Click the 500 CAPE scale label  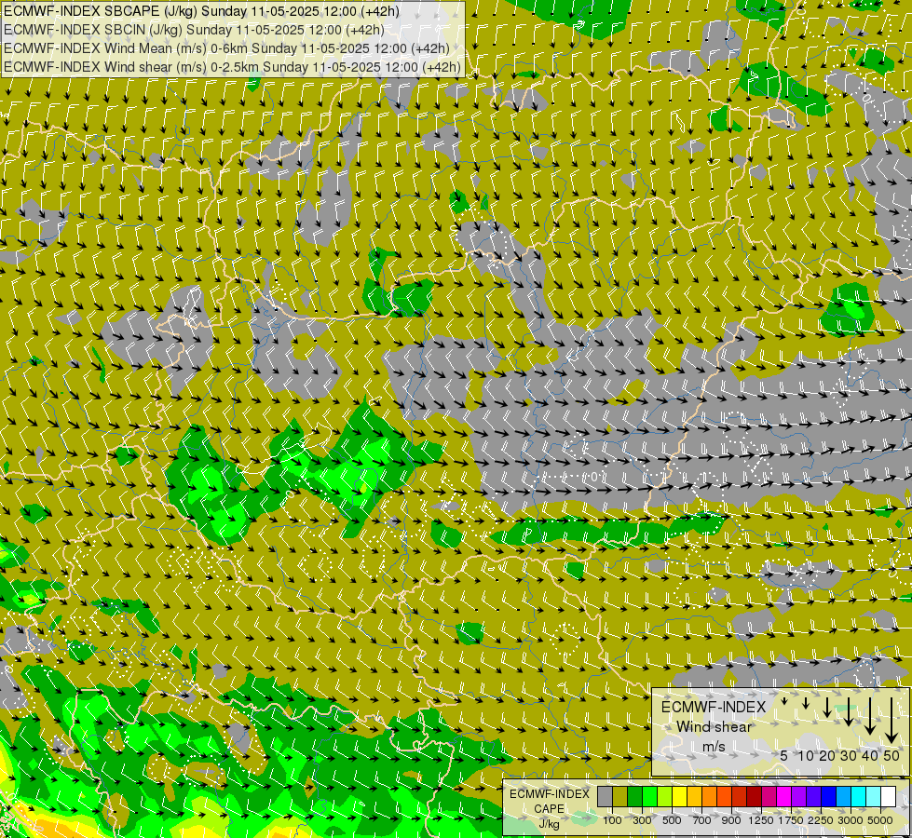click(x=672, y=820)
